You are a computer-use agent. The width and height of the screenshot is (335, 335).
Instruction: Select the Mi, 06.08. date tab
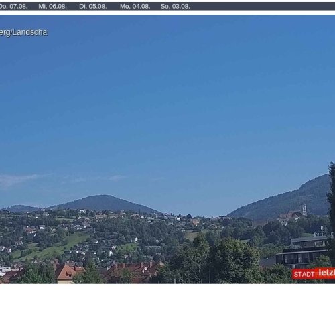[x=52, y=7]
